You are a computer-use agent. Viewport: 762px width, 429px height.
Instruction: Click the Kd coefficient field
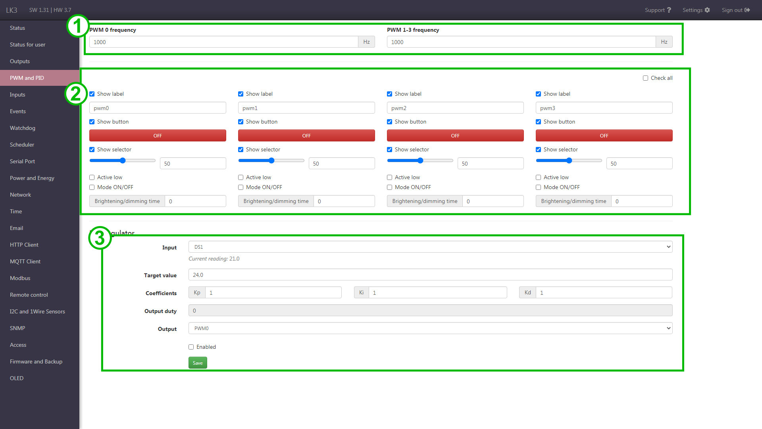pyautogui.click(x=604, y=292)
